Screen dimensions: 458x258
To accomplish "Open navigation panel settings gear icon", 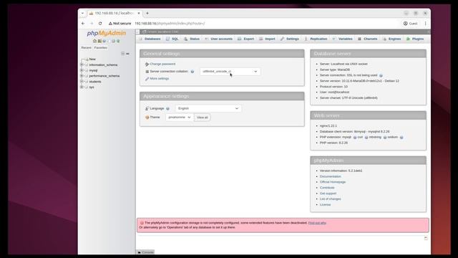I will (113, 41).
